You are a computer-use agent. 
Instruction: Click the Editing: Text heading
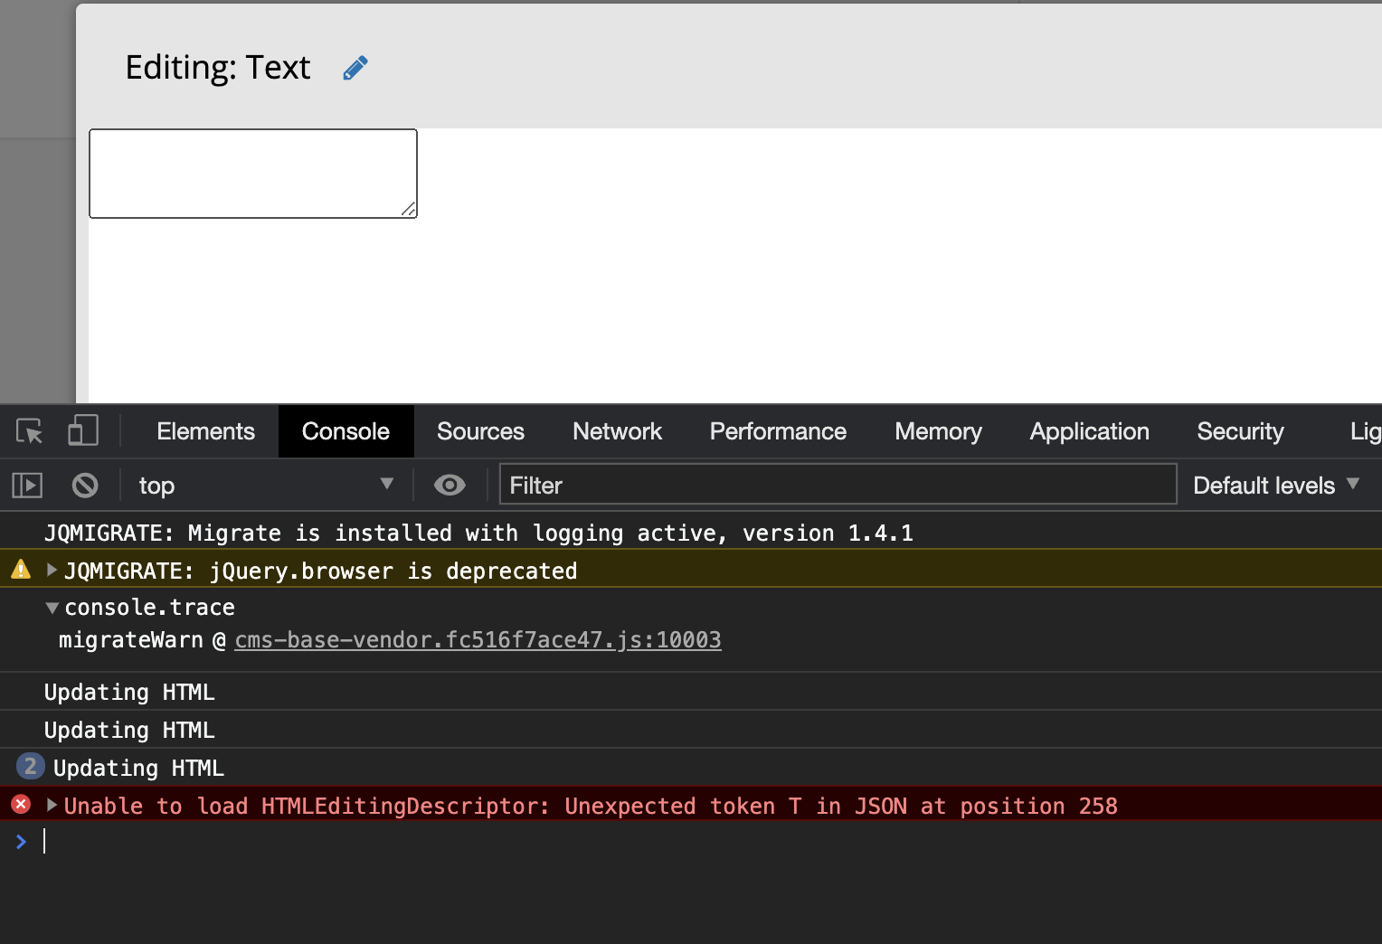pyautogui.click(x=218, y=68)
